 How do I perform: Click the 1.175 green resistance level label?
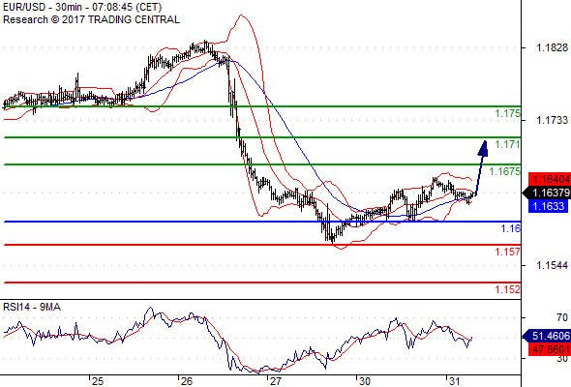tap(507, 113)
